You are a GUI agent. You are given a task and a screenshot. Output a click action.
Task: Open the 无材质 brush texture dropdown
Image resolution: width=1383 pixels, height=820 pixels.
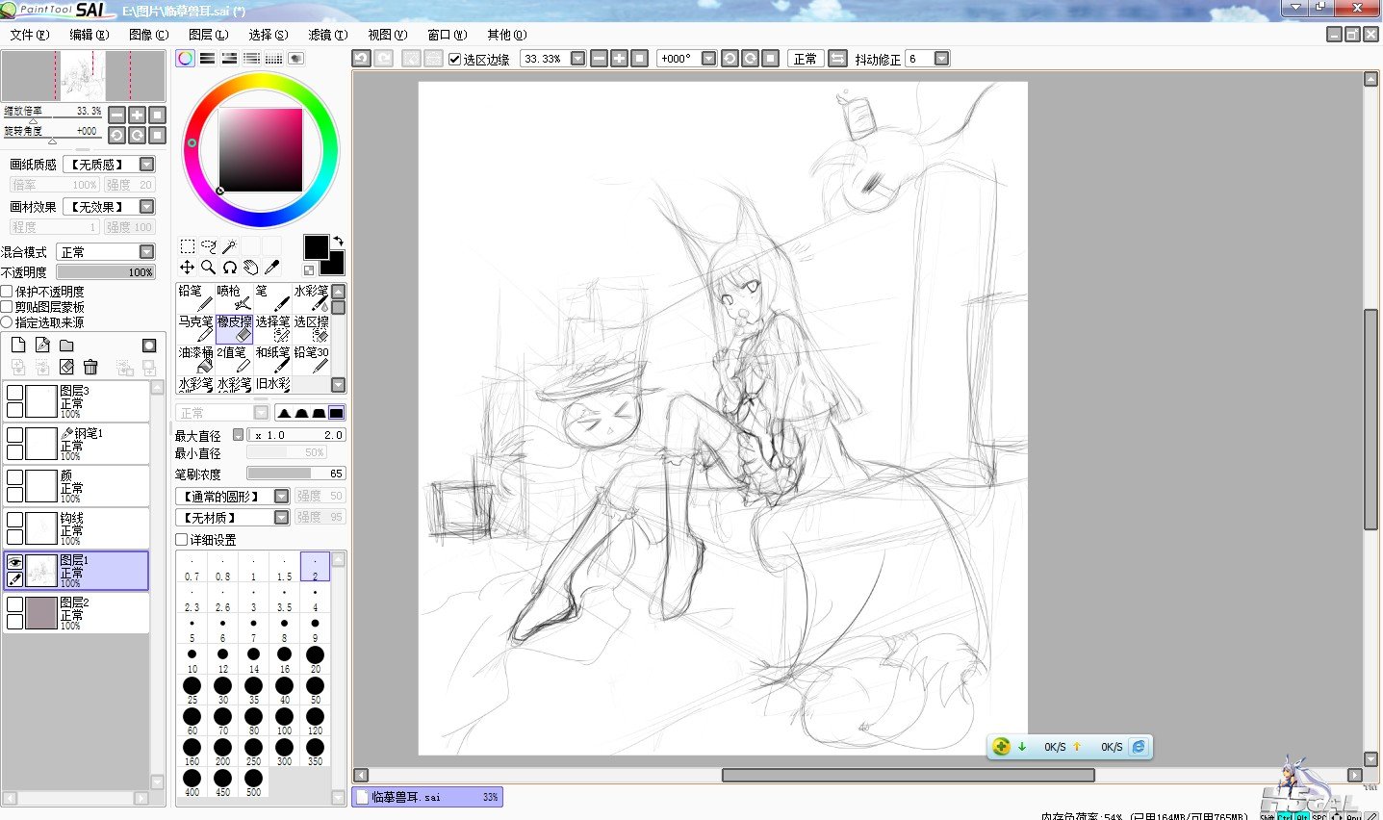[282, 518]
